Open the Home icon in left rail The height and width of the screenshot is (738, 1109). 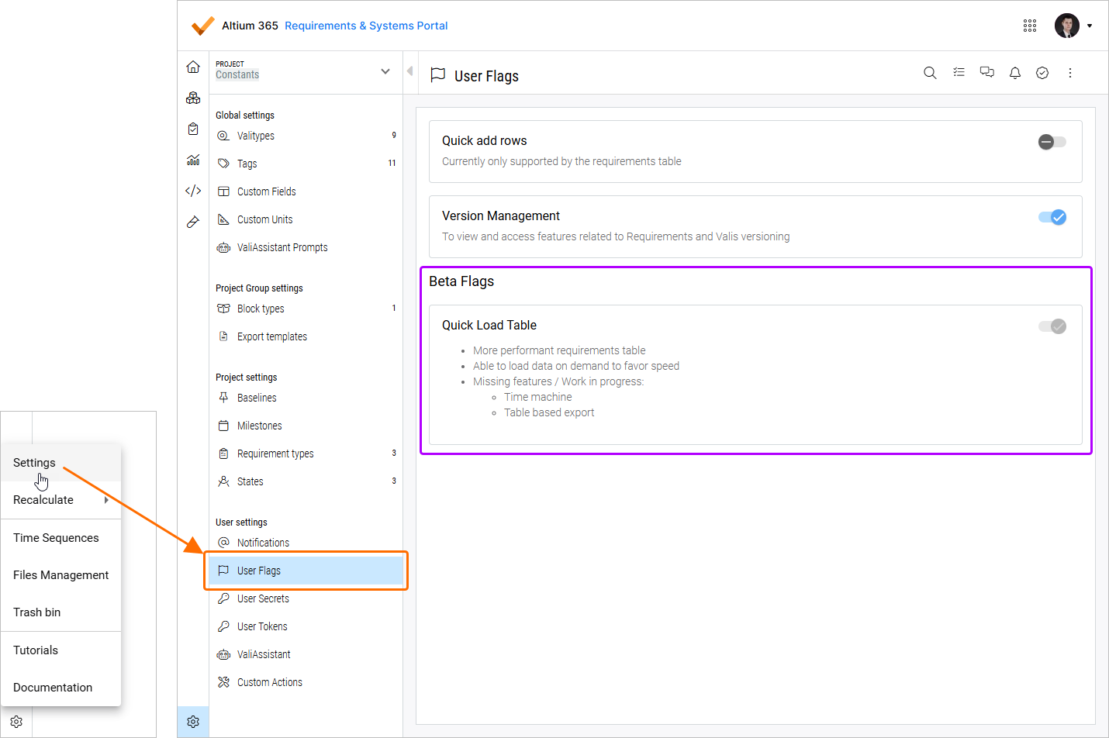click(x=193, y=67)
